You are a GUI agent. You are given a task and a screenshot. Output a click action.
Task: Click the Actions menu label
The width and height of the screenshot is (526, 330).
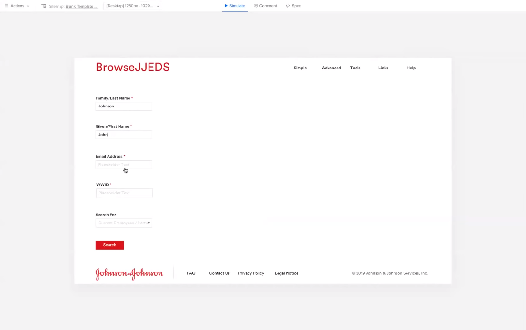18,6
